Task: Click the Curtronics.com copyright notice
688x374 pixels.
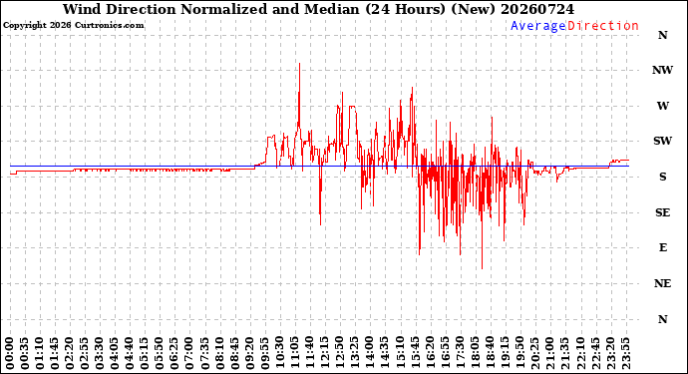Action: pyautogui.click(x=73, y=25)
